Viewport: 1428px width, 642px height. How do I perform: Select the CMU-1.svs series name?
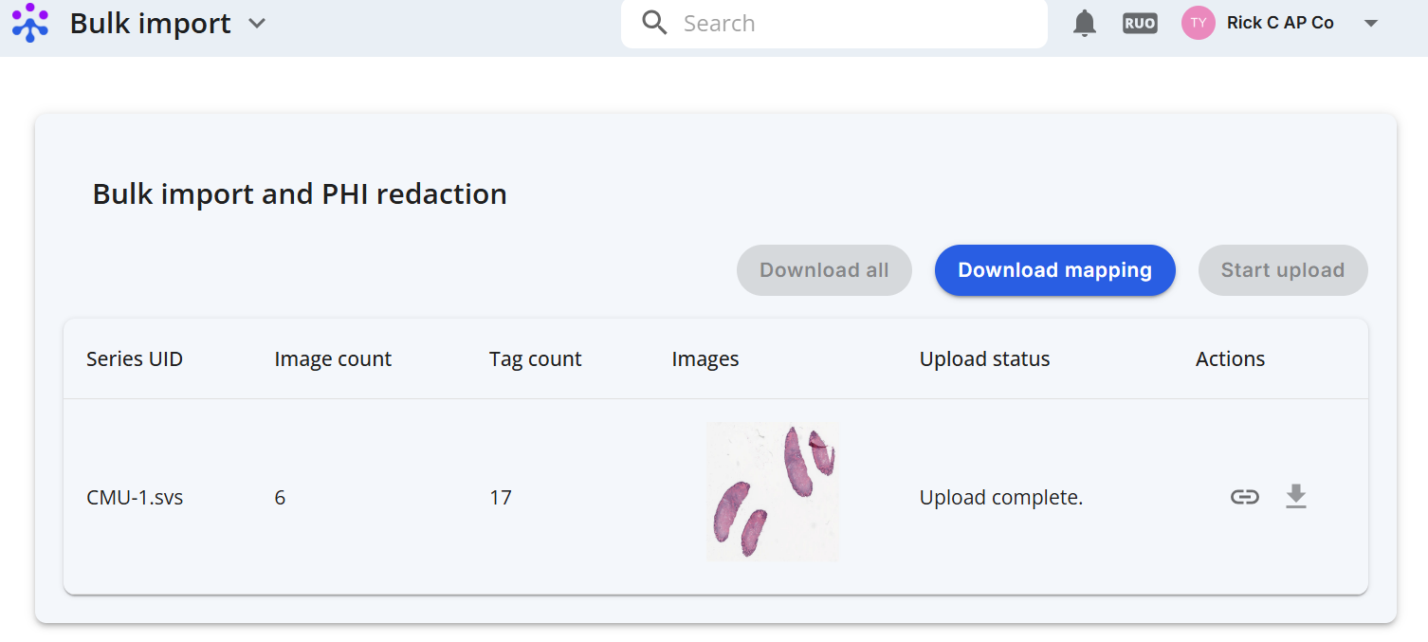click(x=135, y=497)
